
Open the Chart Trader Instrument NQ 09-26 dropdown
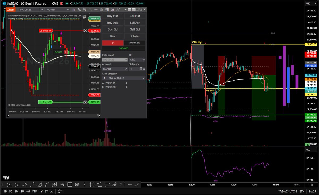[115, 60]
